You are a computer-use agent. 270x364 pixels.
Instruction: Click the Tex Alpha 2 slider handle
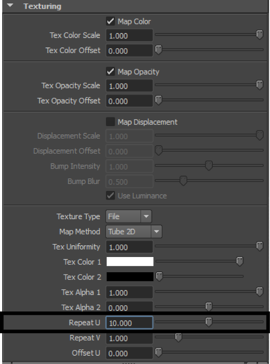click(209, 307)
